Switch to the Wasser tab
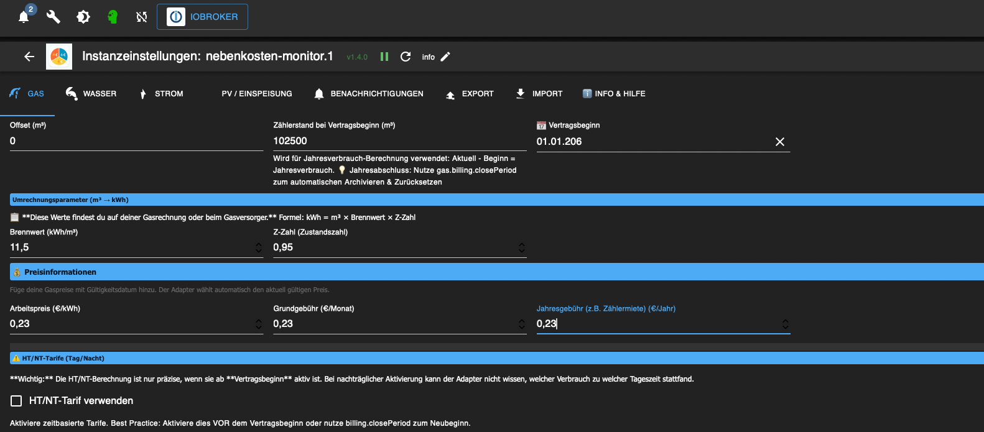Viewport: 984px width, 432px height. click(91, 94)
